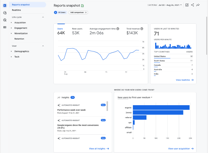The width and height of the screenshot is (208, 153).
Task: Open the date range dropdown
Action: 170,5
